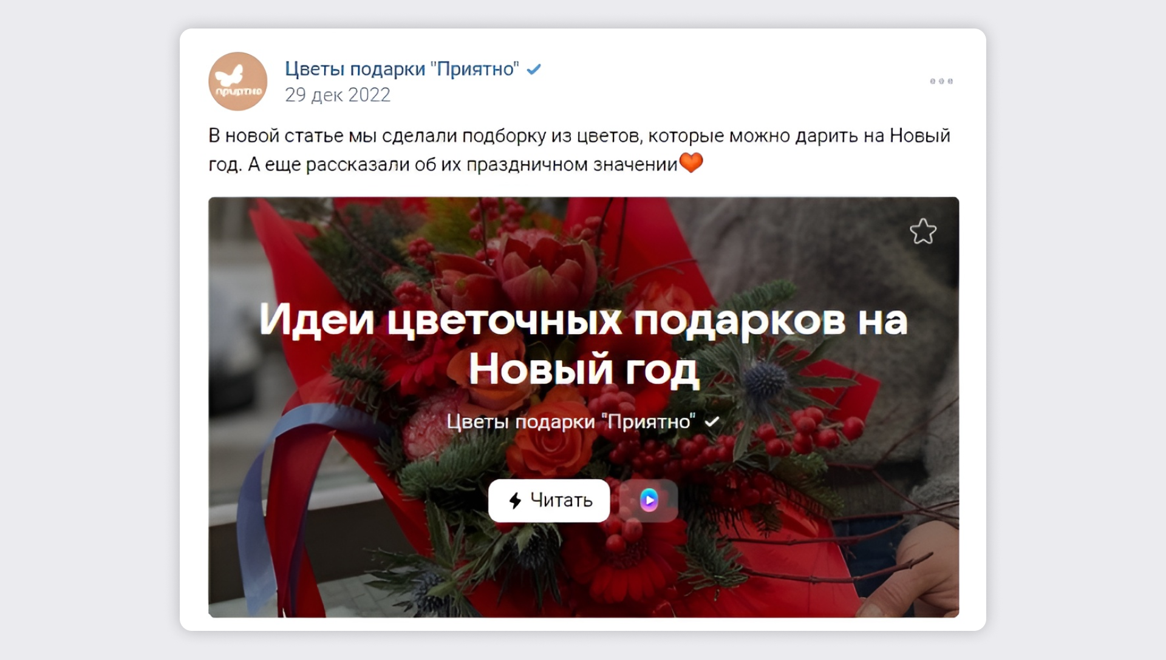Play the article via colorful play icon

[x=649, y=500]
